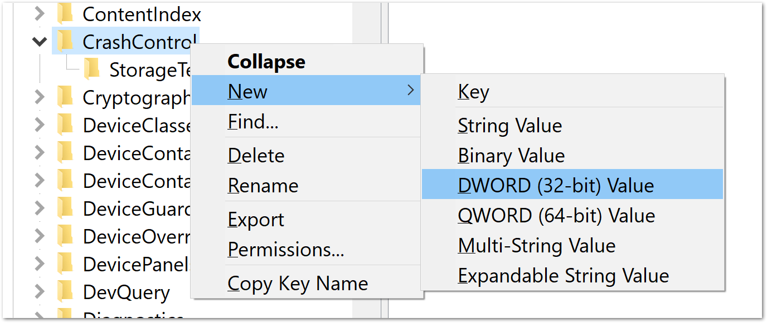This screenshot has width=767, height=323.
Task: Select the DevicePanels folder icon
Action: coord(65,264)
